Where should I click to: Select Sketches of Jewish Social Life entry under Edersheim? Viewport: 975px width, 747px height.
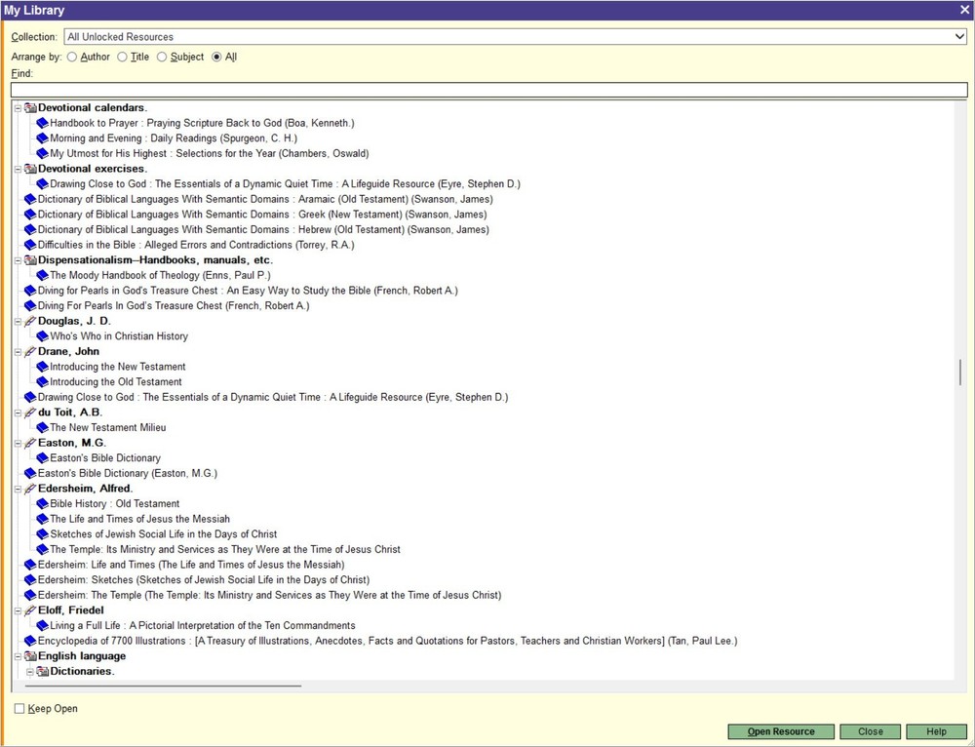[x=164, y=534]
